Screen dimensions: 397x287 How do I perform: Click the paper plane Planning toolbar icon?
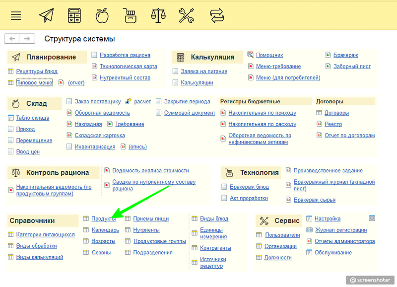pos(46,15)
